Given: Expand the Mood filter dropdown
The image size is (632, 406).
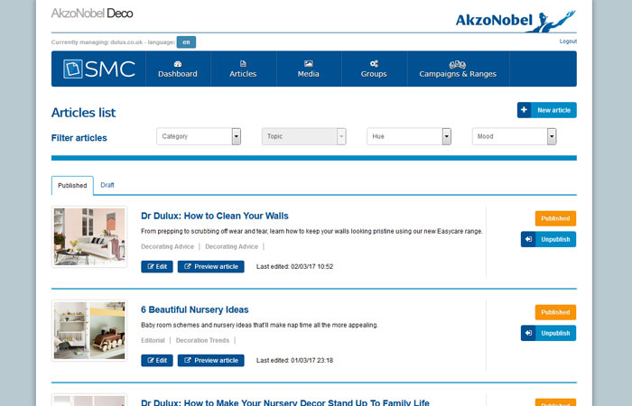Looking at the screenshot, I should click(x=552, y=136).
